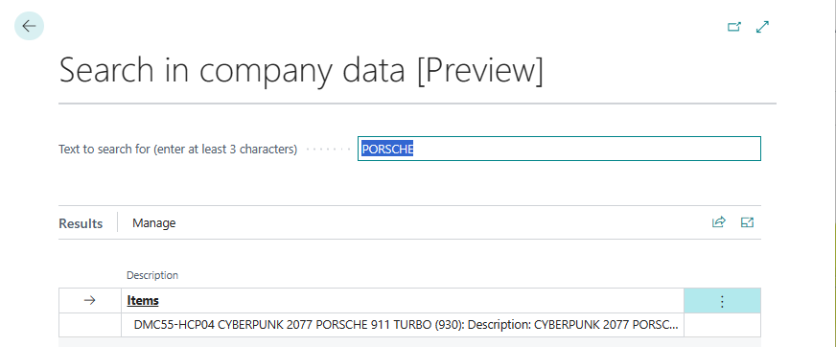Open this page in a new window

pos(734,27)
